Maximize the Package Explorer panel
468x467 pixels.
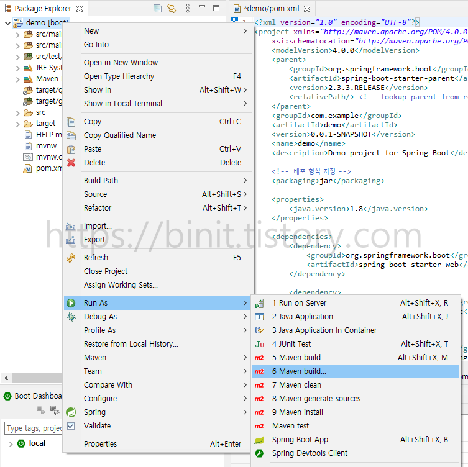(x=216, y=8)
